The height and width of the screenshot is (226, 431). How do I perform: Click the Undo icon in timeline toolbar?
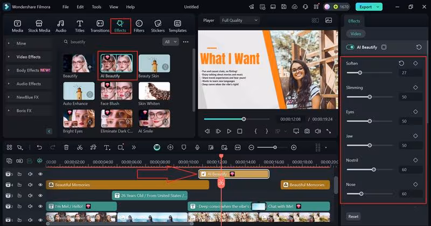click(39, 147)
